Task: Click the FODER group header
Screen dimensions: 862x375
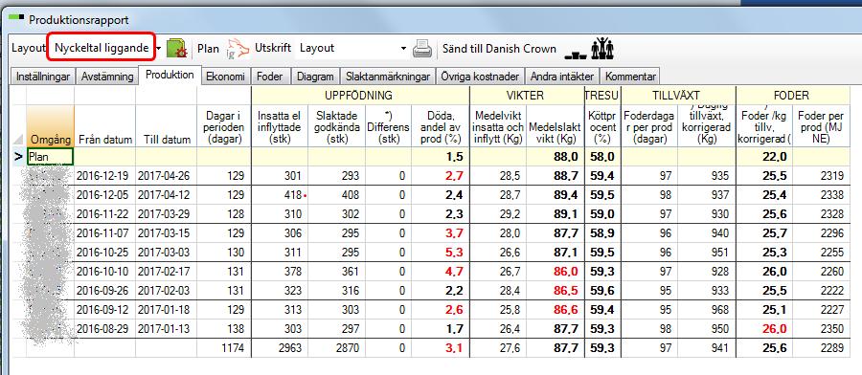Action: [792, 95]
